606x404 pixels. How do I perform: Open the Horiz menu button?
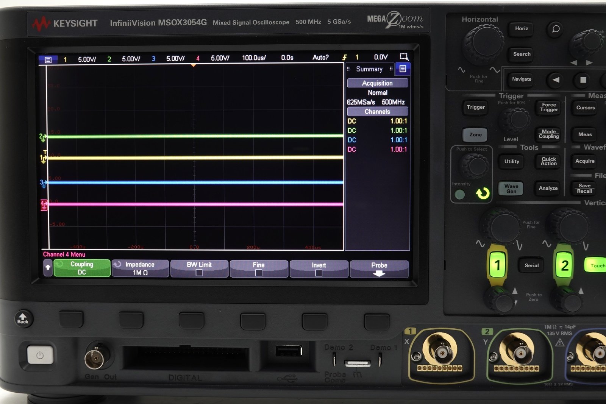click(x=522, y=29)
